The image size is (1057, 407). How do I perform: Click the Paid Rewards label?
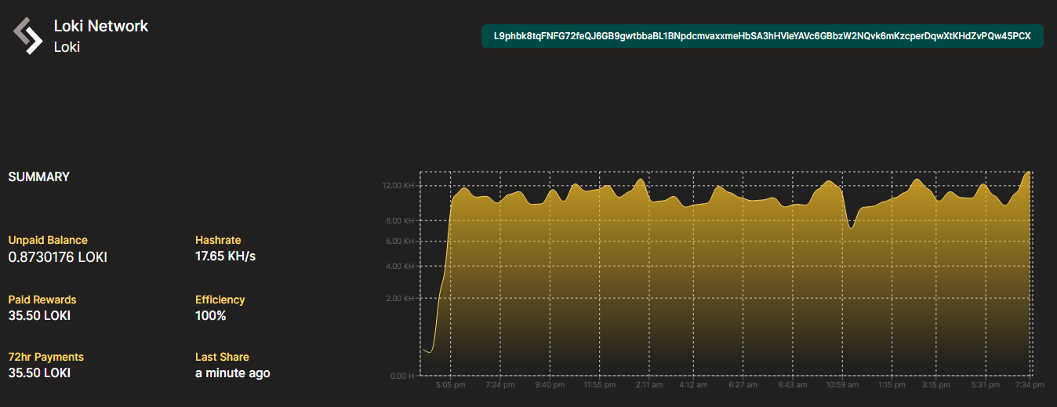coord(42,300)
